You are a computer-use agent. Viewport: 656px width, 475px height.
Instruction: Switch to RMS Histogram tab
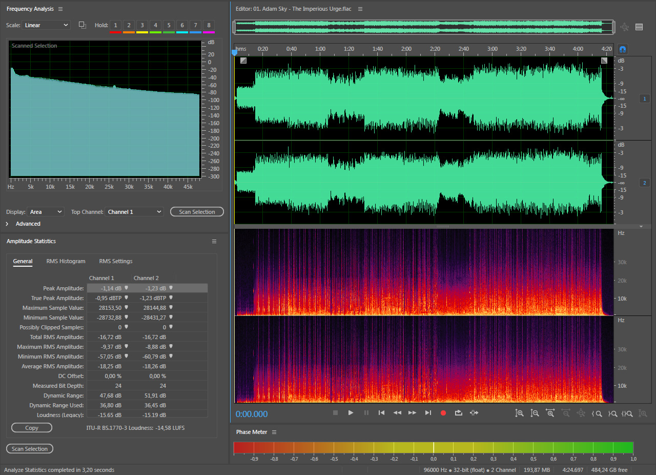[x=66, y=262]
